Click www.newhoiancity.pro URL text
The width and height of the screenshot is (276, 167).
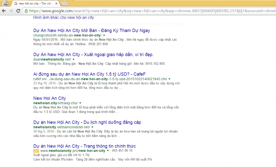pyautogui.click(x=73, y=151)
